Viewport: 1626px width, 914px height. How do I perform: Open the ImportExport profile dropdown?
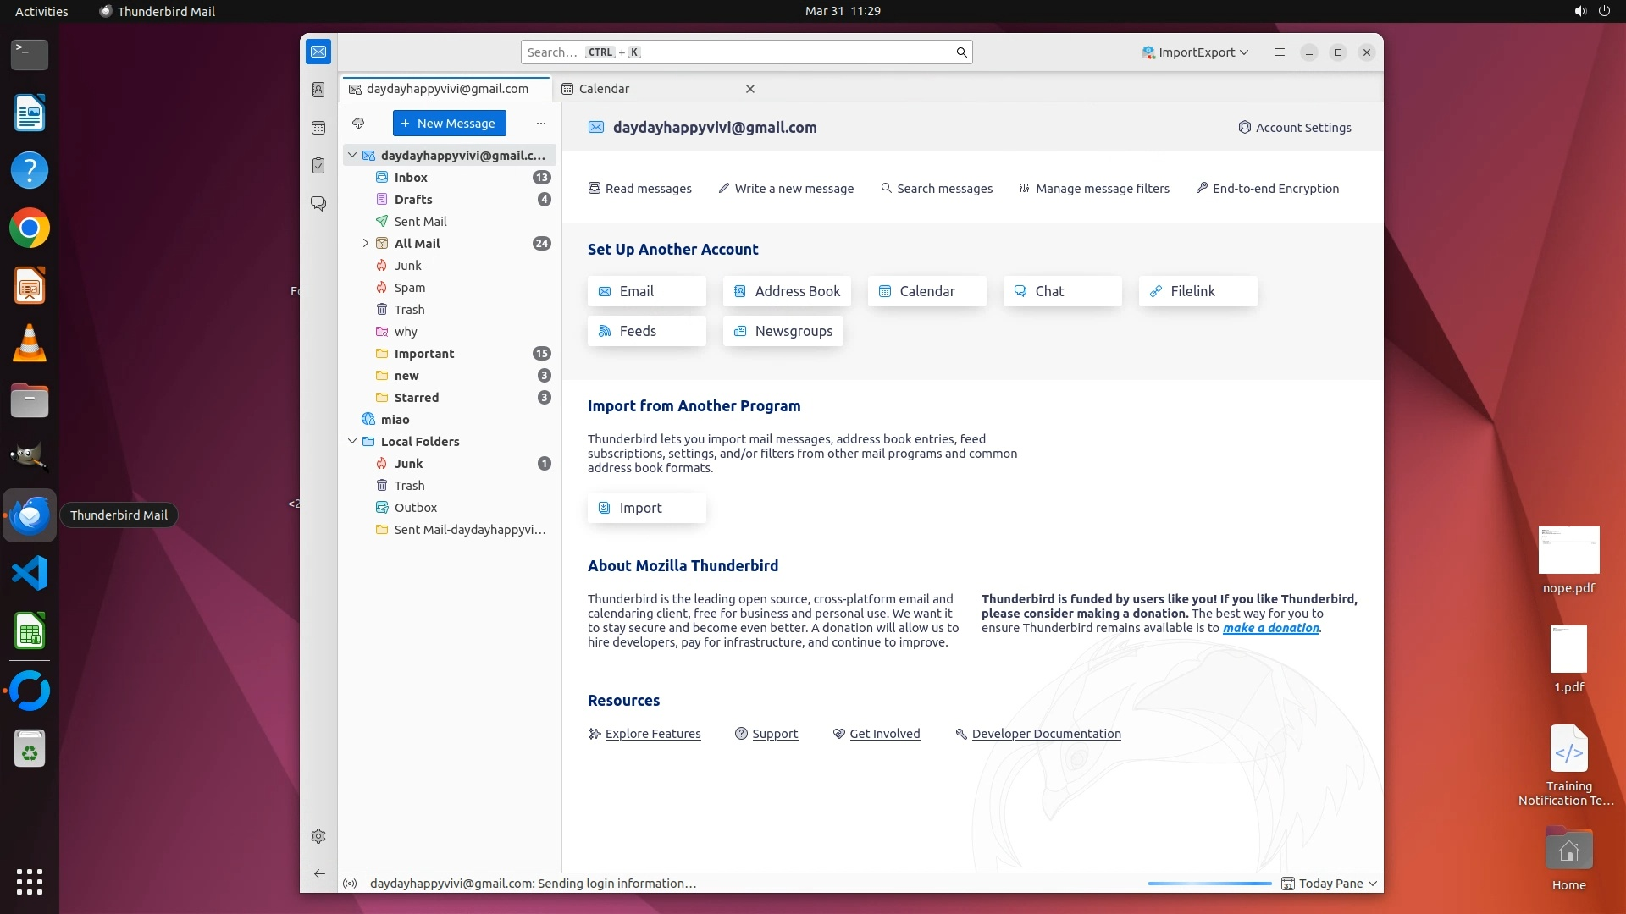[1196, 52]
